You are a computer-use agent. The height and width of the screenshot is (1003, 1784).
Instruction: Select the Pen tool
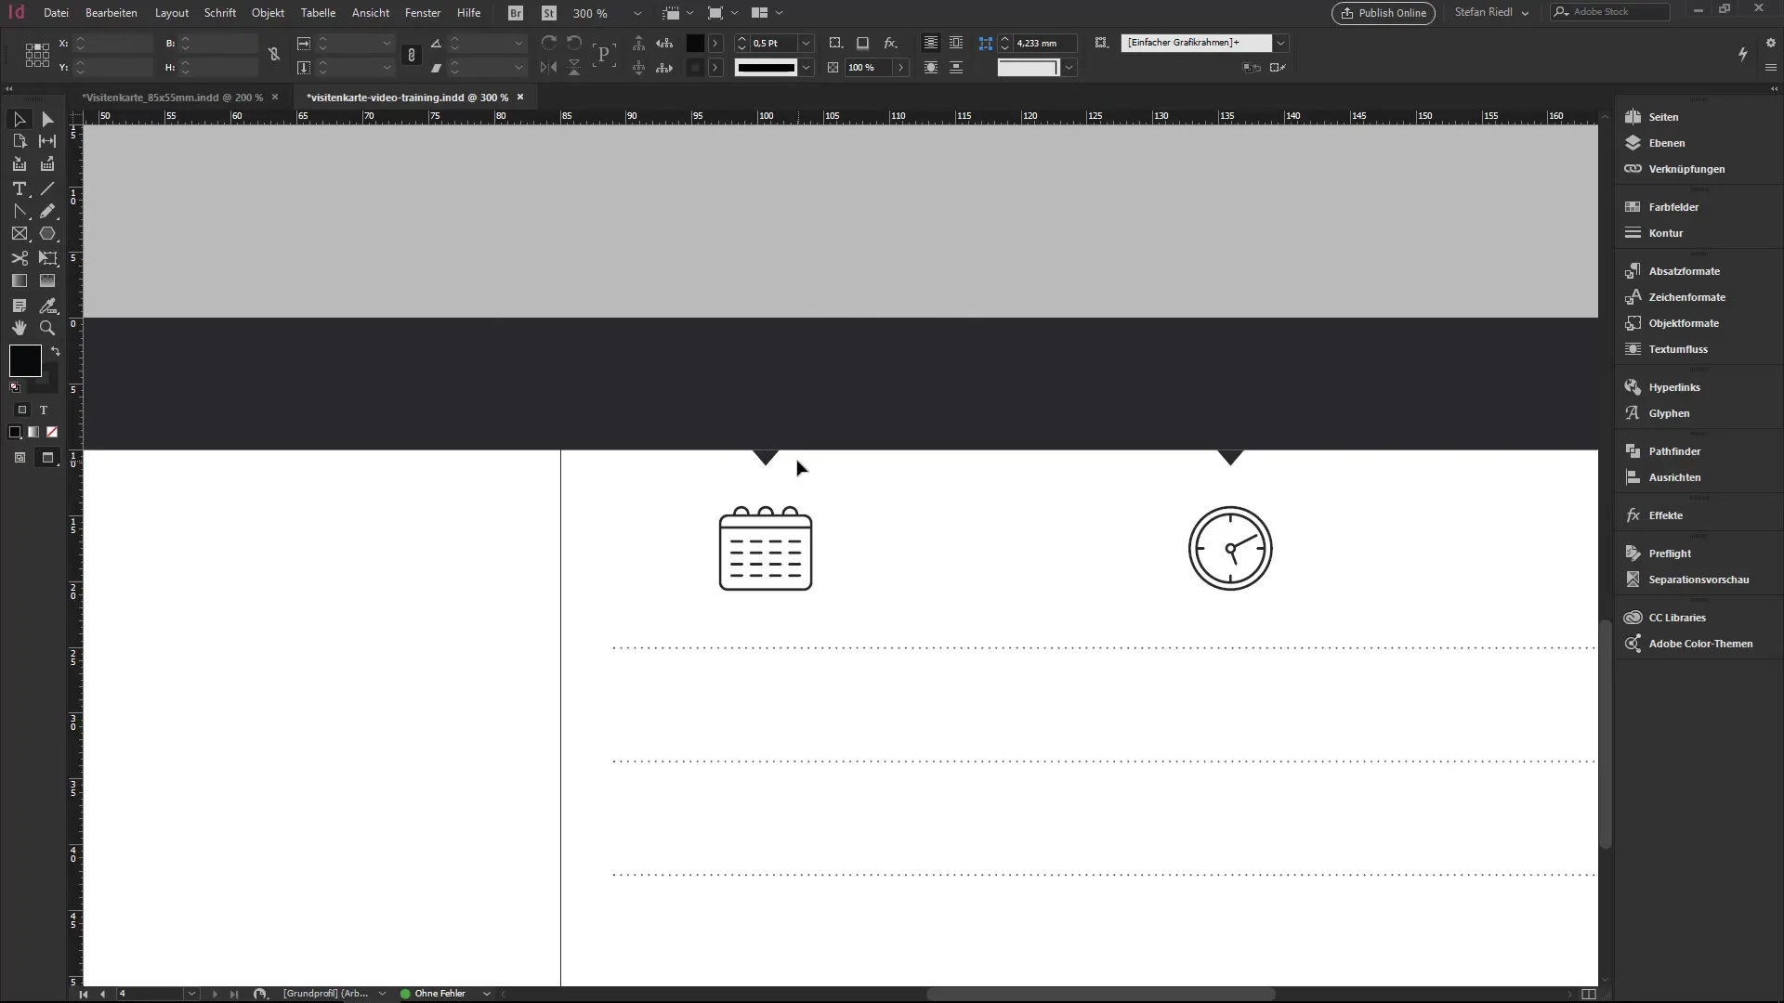19,212
